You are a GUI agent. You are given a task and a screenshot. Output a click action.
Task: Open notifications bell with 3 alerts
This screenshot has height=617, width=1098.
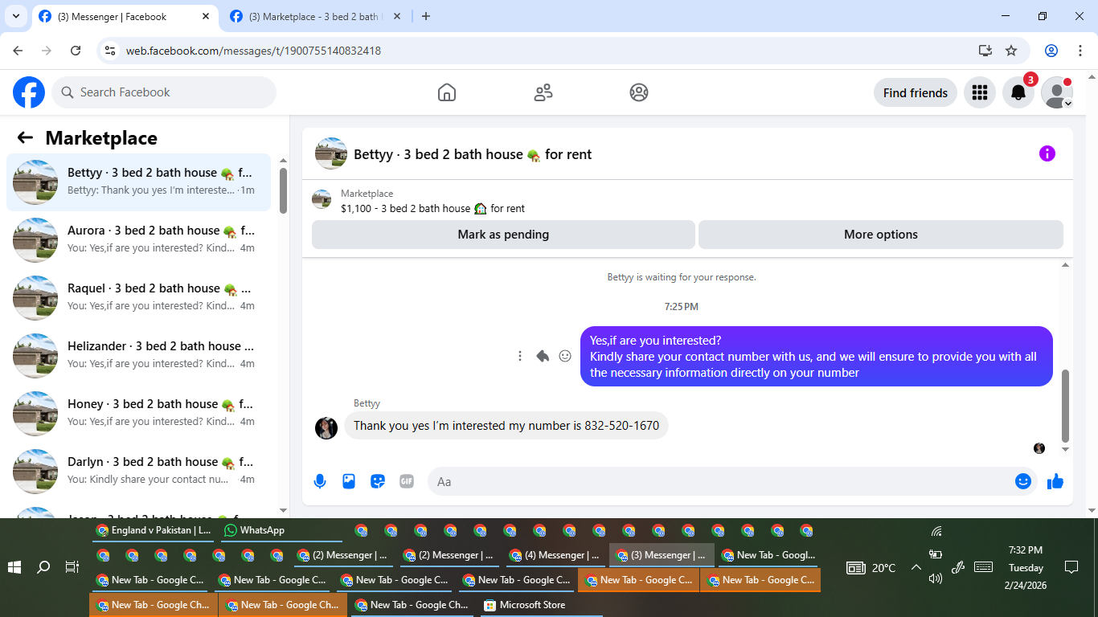(x=1018, y=92)
